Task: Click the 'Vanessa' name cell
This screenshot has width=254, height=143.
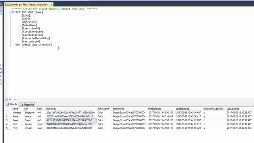Action: click(x=17, y=112)
